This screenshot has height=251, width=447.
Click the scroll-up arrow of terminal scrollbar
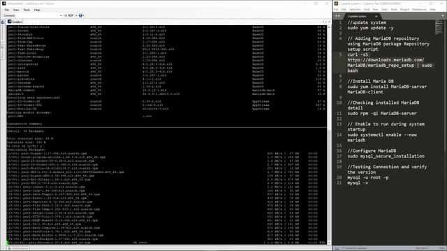click(x=329, y=26)
